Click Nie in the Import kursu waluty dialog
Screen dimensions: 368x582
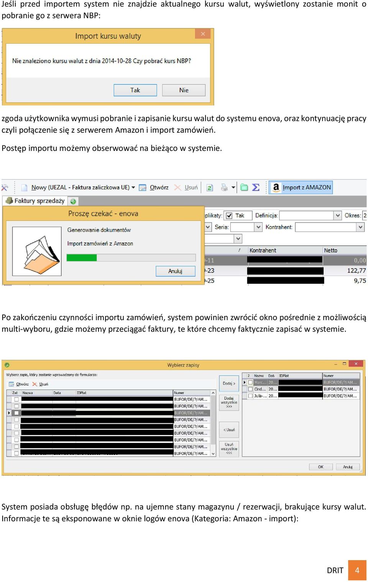click(x=184, y=90)
